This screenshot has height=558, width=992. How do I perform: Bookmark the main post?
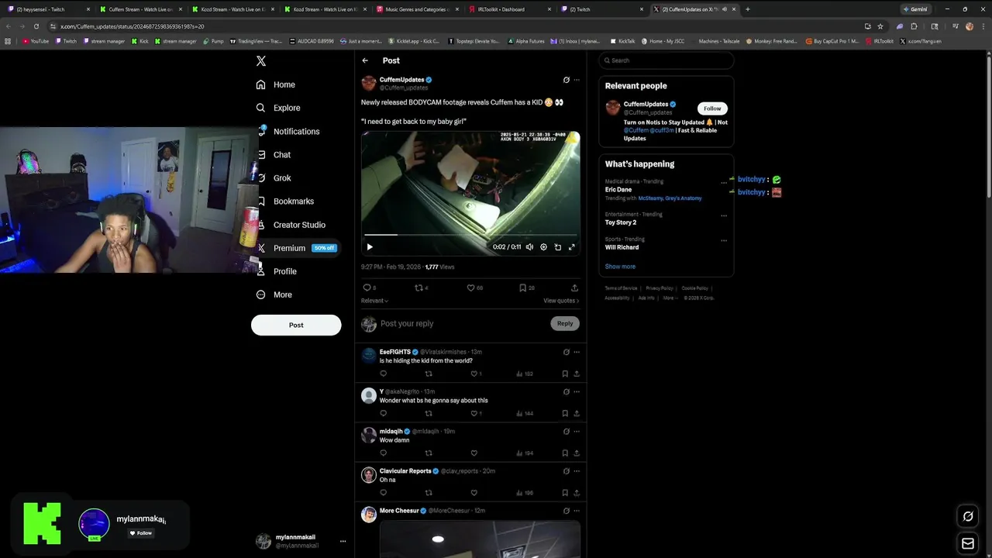coord(523,288)
